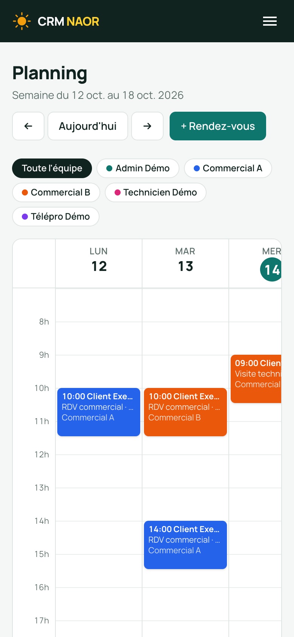
Task: Click the 12h time label
Action: (x=42, y=454)
